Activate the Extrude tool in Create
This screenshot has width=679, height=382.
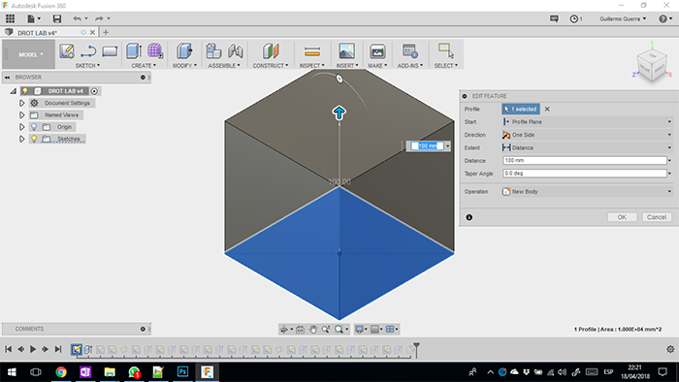pos(134,51)
